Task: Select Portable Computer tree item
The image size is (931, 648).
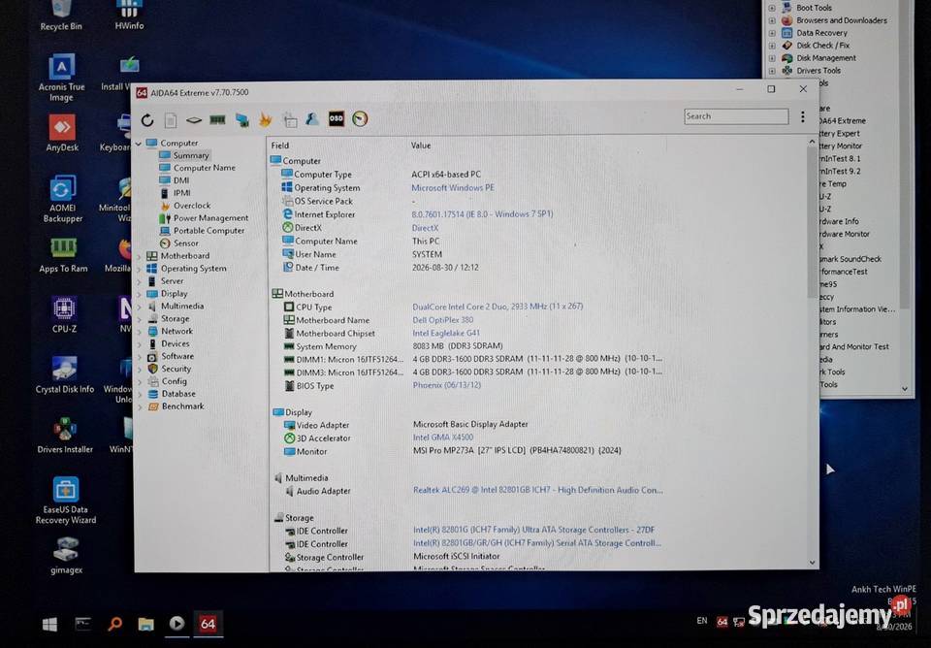Action: tap(209, 231)
